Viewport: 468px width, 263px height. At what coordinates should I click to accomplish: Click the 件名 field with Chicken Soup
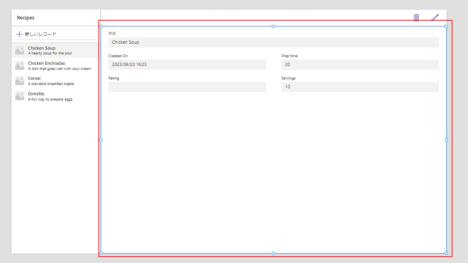[x=273, y=42]
